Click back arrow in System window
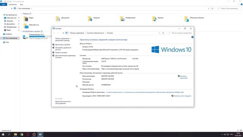The height and width of the screenshot is (137, 243). pos(54,33)
